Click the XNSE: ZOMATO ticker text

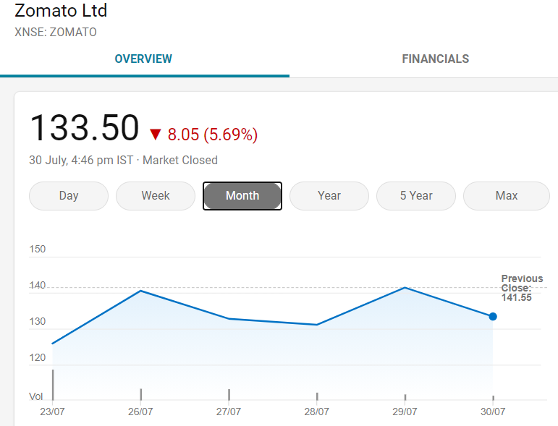tap(56, 32)
